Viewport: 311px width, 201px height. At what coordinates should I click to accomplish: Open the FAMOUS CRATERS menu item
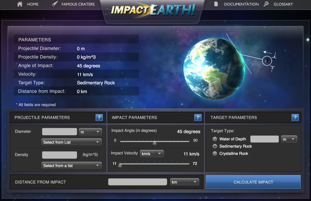tap(78, 4)
